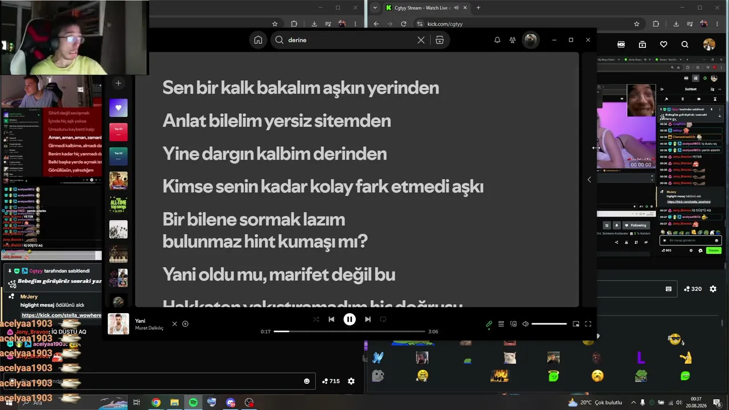Clear the Spotify search text

click(x=421, y=40)
